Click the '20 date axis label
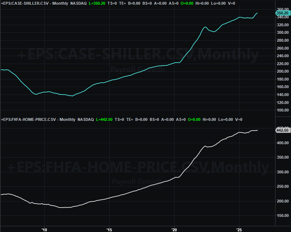The image size is (291, 232). tap(174, 230)
